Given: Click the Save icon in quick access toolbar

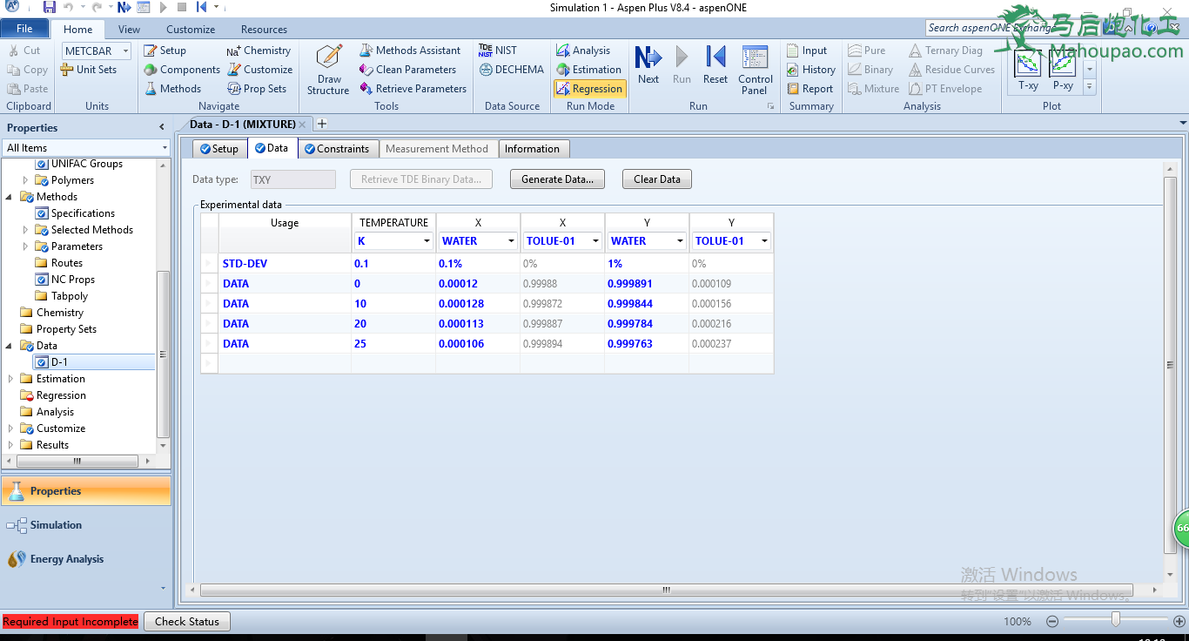Looking at the screenshot, I should 50,7.
